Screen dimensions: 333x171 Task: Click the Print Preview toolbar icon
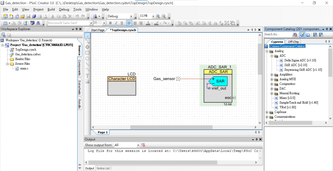[45, 16]
